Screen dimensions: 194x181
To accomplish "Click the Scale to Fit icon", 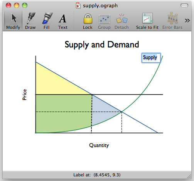I will pyautogui.click(x=147, y=18).
